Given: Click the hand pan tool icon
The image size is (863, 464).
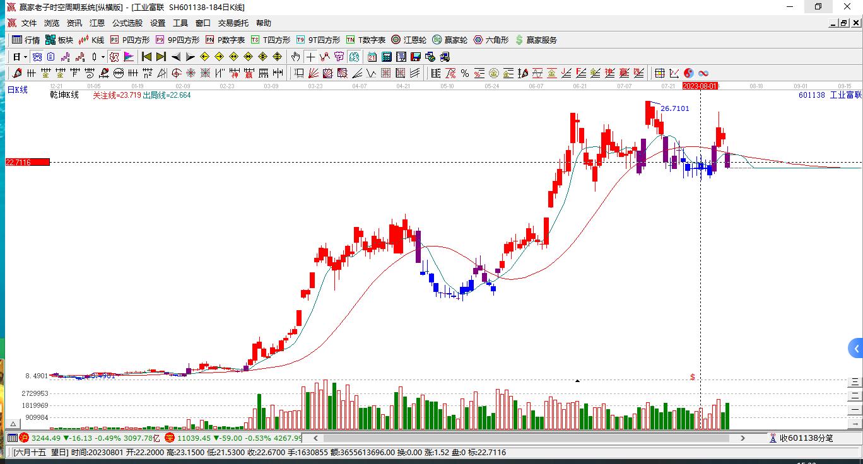Looking at the screenshot, I should click(x=295, y=57).
